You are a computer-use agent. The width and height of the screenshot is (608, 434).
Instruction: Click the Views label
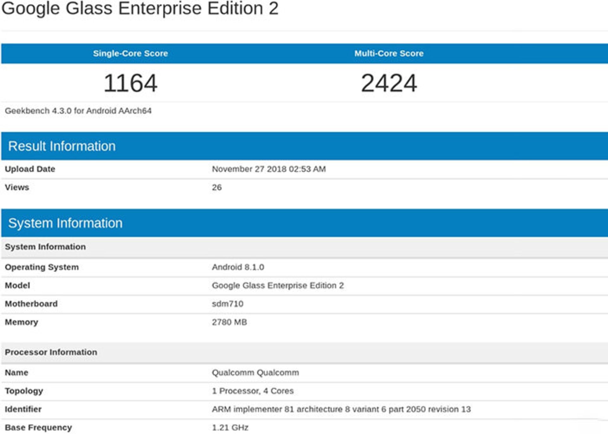(17, 187)
